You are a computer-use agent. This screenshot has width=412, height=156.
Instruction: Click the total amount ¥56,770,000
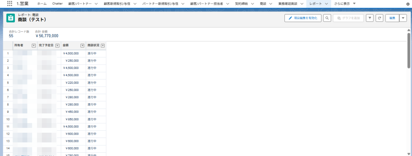click(x=47, y=36)
